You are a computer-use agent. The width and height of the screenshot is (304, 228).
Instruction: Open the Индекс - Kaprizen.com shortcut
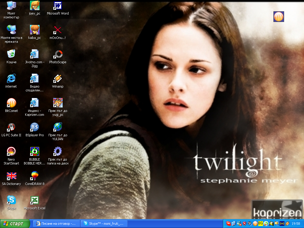(x=34, y=107)
